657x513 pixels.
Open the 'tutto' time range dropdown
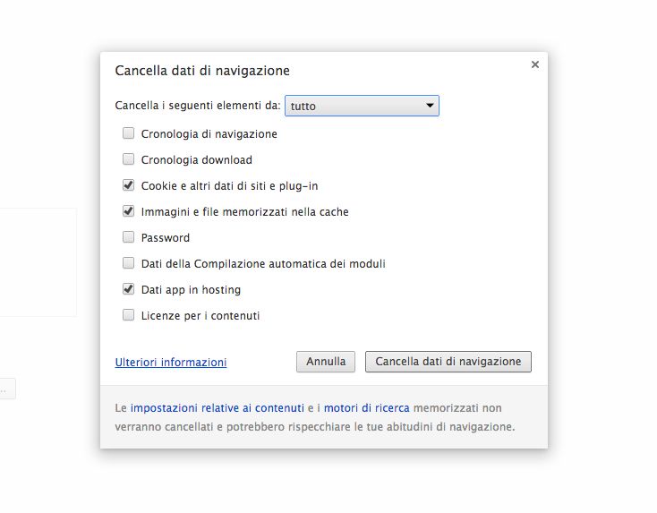click(x=362, y=107)
